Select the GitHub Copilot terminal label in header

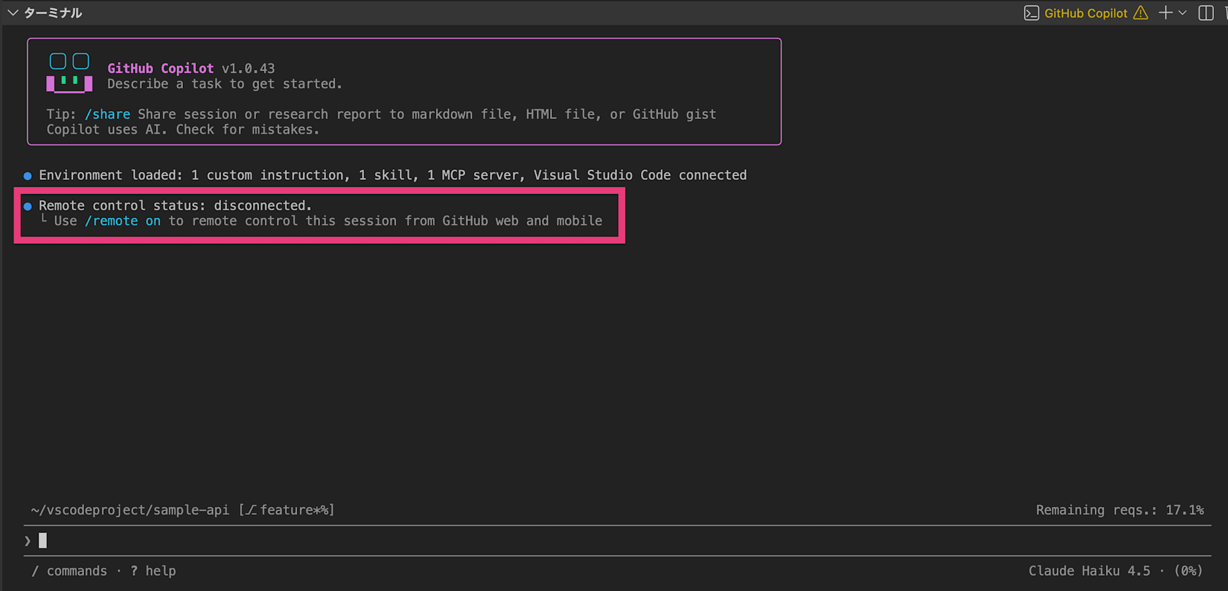coord(1086,13)
